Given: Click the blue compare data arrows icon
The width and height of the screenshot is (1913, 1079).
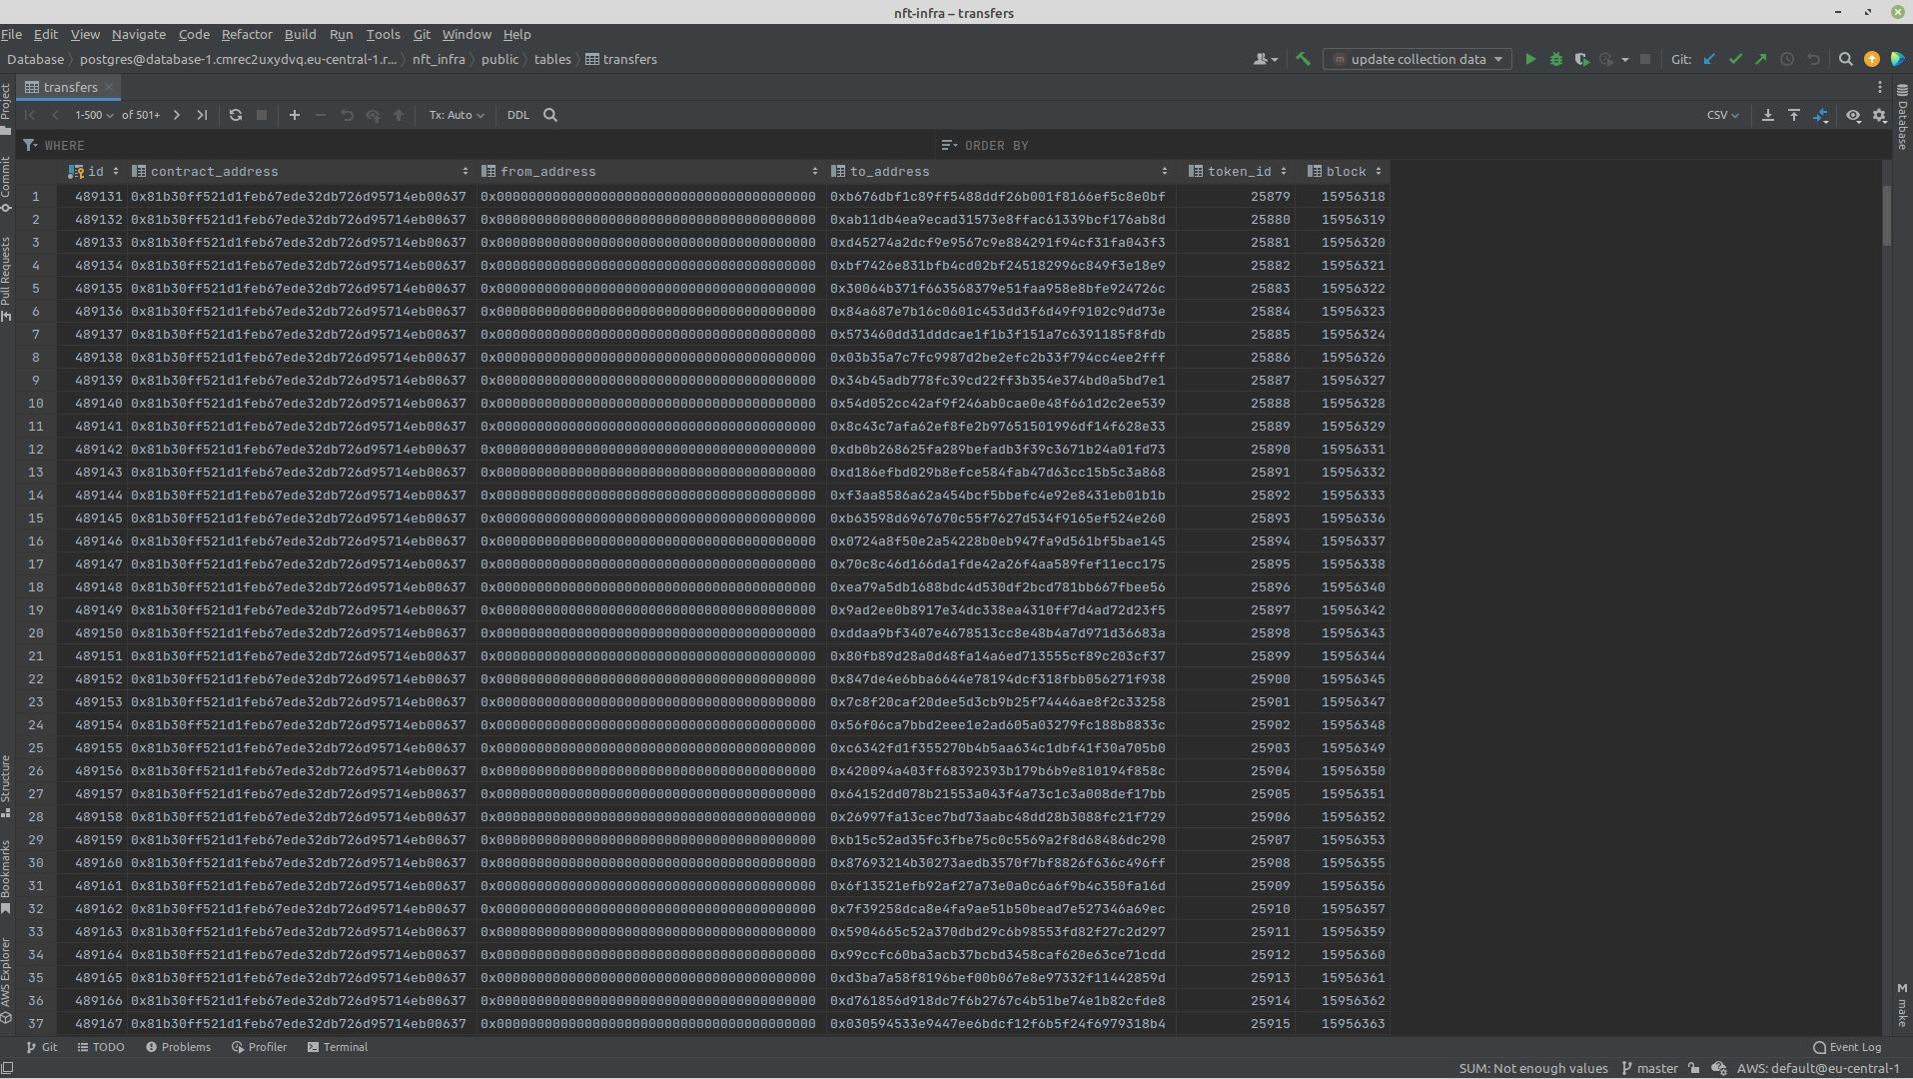Looking at the screenshot, I should (x=1821, y=116).
